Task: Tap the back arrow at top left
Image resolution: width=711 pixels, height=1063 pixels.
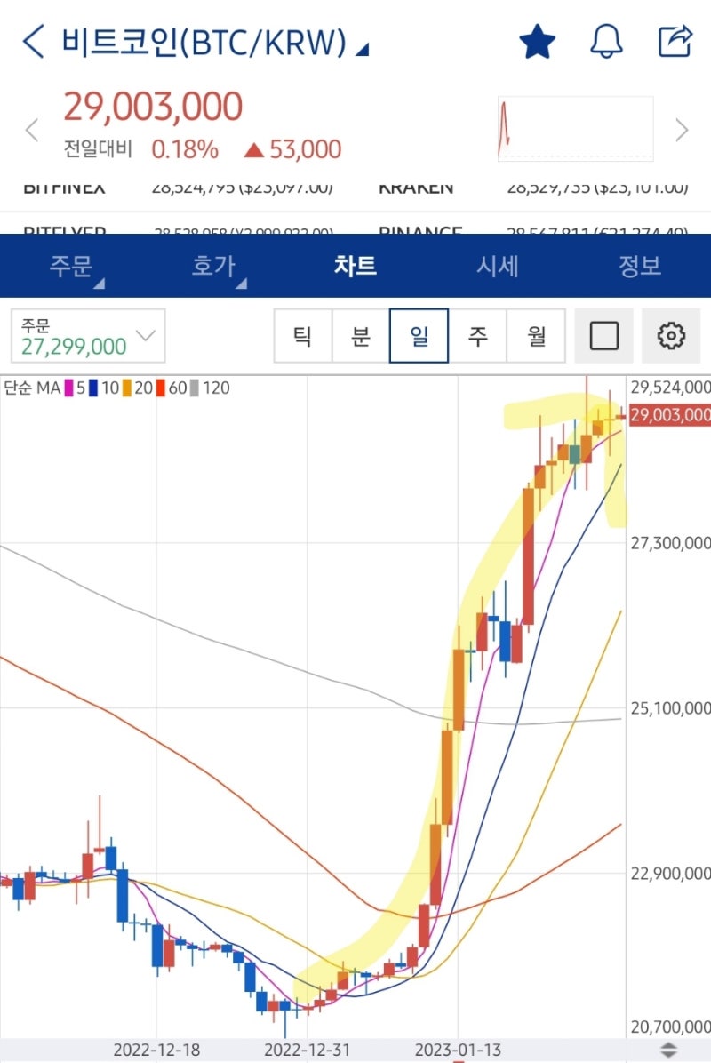Action: coord(32,40)
